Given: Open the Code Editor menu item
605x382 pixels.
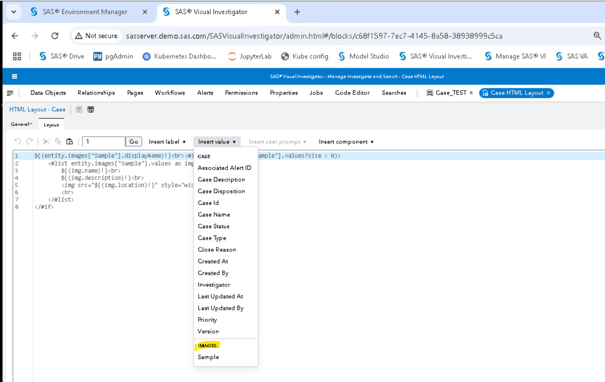Looking at the screenshot, I should 352,93.
